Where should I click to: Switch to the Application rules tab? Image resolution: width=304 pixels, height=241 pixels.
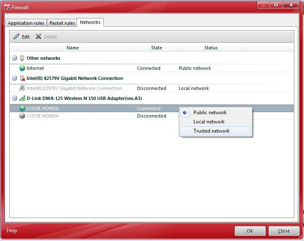[x=26, y=23]
